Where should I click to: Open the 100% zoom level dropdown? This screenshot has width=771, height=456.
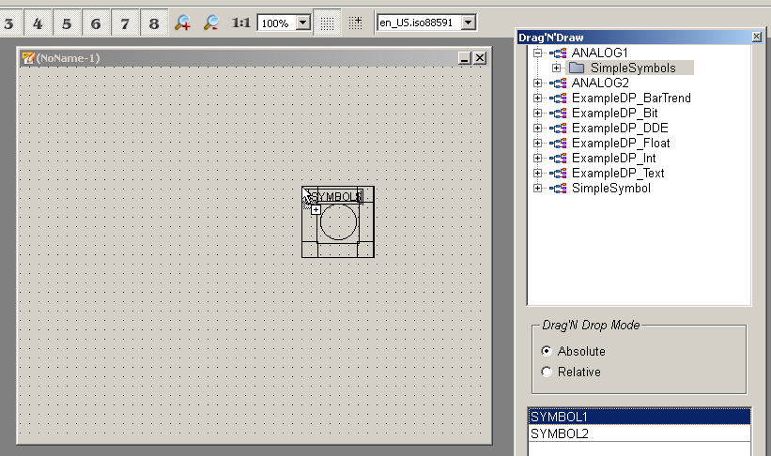pos(302,22)
